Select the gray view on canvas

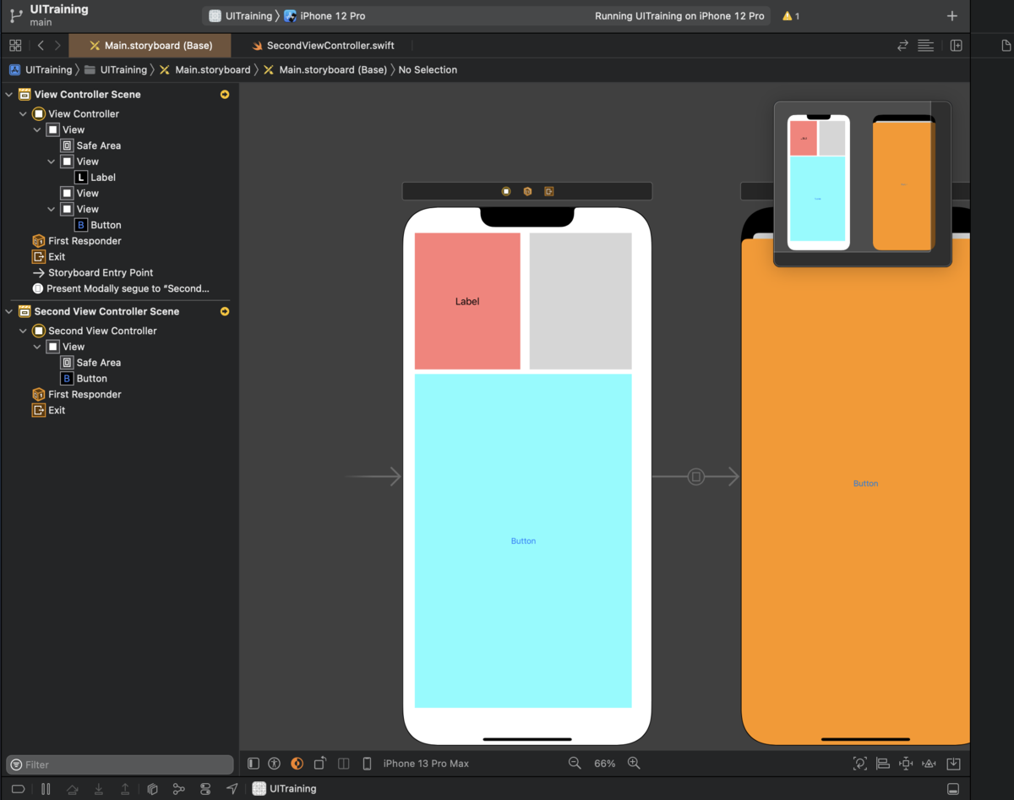pos(581,301)
